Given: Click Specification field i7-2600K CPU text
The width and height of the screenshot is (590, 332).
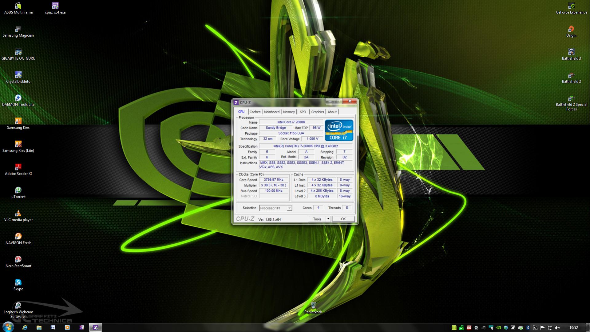Looking at the screenshot, I should (306, 146).
